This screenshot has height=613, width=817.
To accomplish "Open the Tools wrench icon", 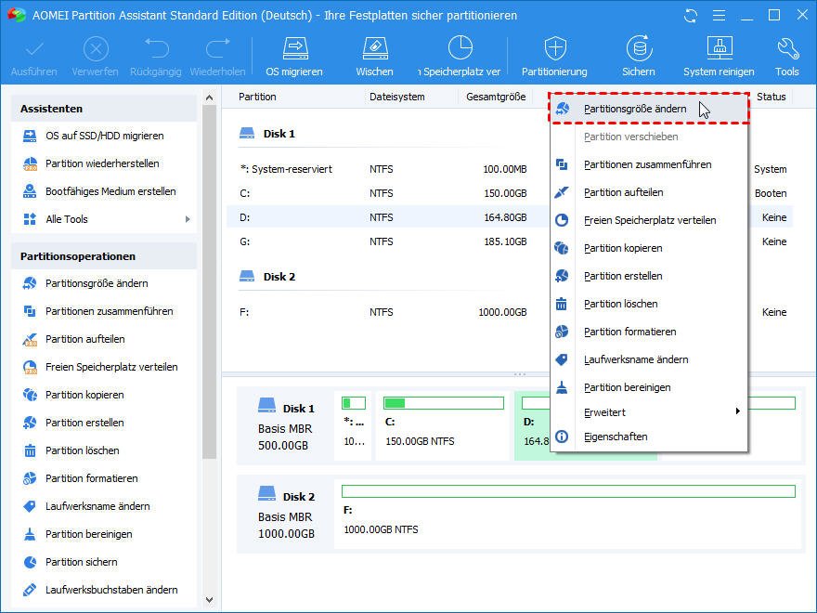I will click(x=786, y=49).
